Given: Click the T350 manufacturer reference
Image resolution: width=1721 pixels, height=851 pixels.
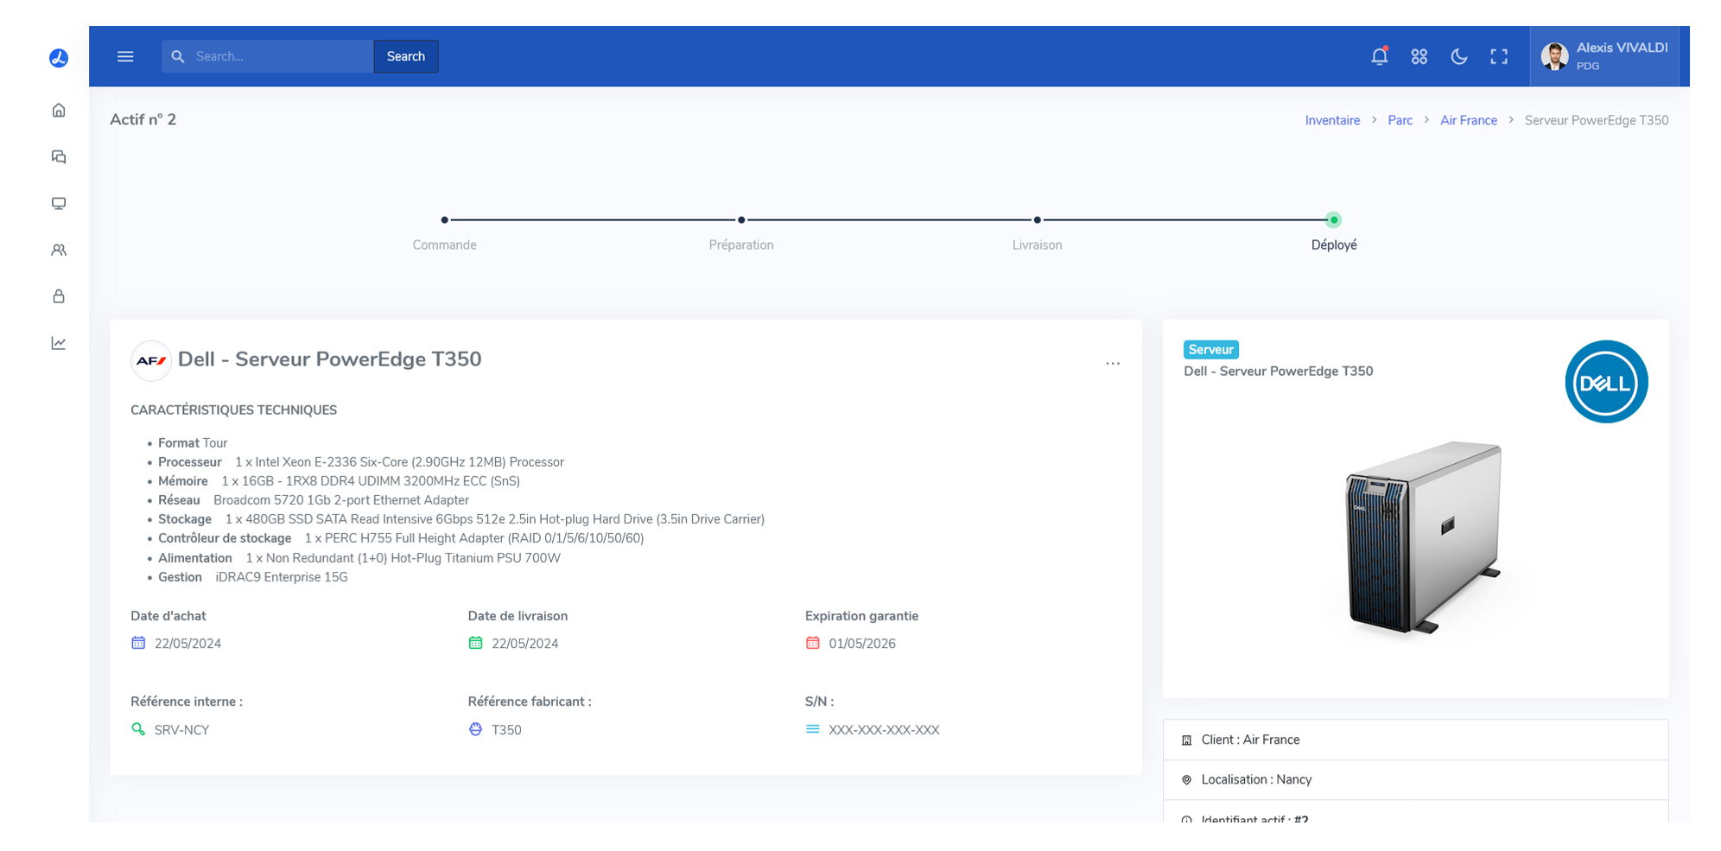Looking at the screenshot, I should click(506, 730).
